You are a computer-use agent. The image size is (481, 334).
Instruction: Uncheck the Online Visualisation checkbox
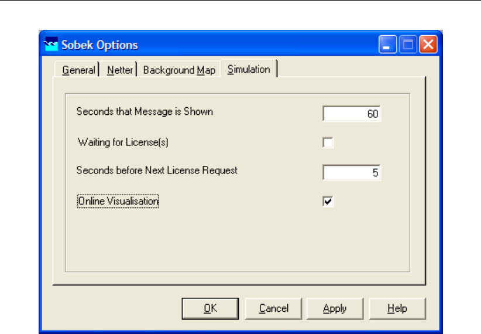328,202
